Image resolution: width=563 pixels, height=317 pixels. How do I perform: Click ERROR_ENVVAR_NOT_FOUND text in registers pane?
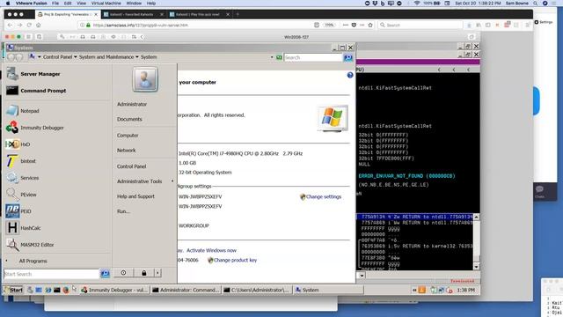pos(406,176)
